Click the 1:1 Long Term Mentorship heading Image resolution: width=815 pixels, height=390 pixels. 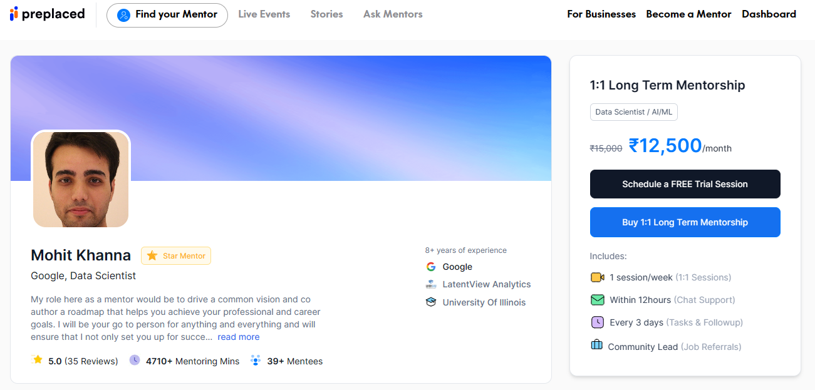coord(668,85)
